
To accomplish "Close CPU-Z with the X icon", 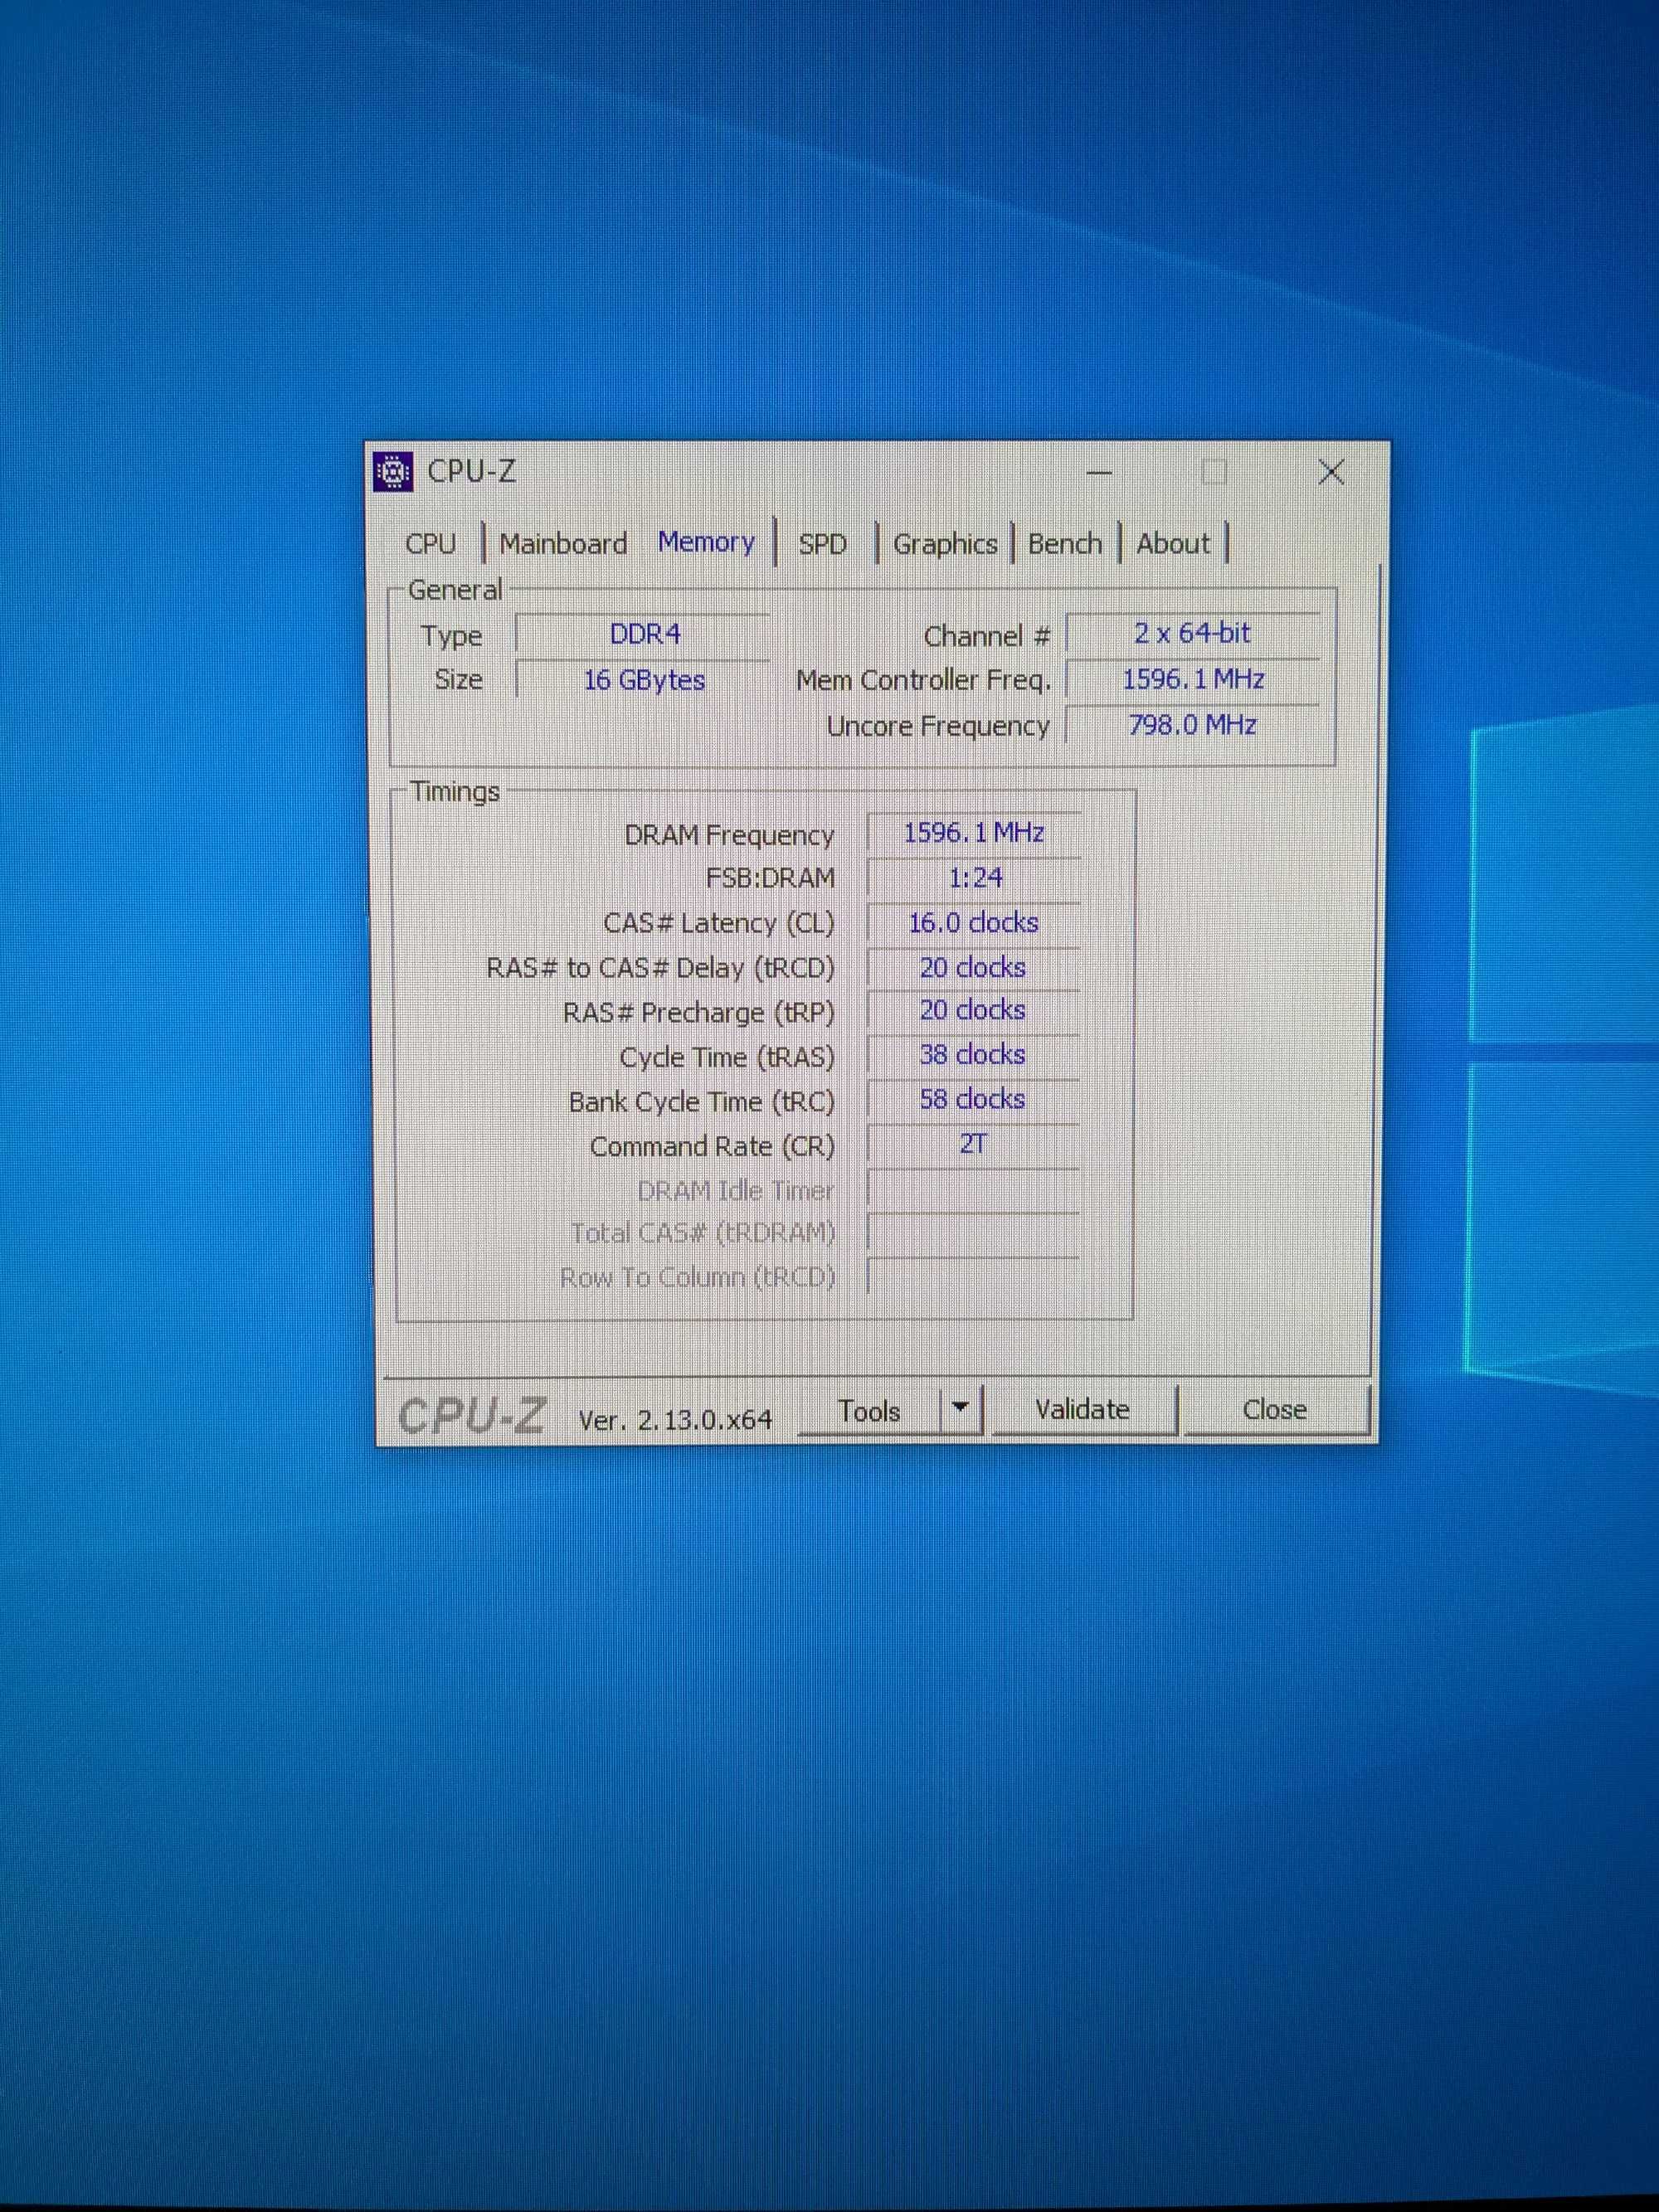I will 1330,472.
